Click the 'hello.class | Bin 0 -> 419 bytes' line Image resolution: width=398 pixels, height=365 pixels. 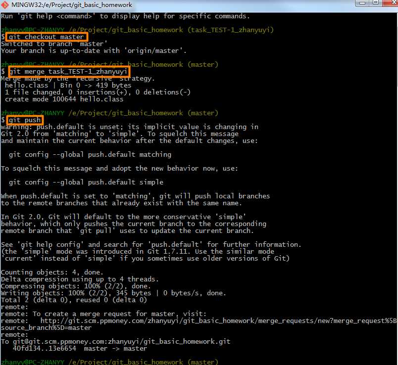click(68, 86)
